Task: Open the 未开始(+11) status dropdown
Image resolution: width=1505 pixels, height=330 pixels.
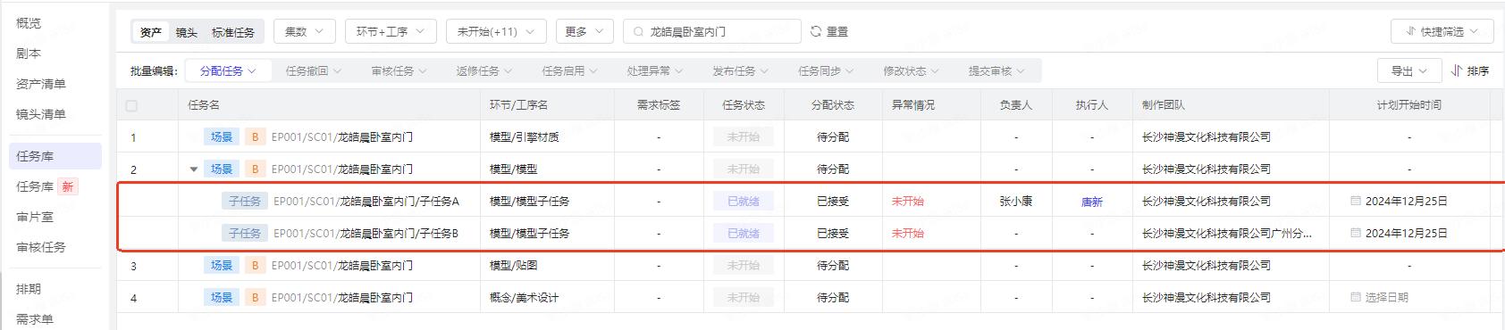Action: (x=496, y=31)
